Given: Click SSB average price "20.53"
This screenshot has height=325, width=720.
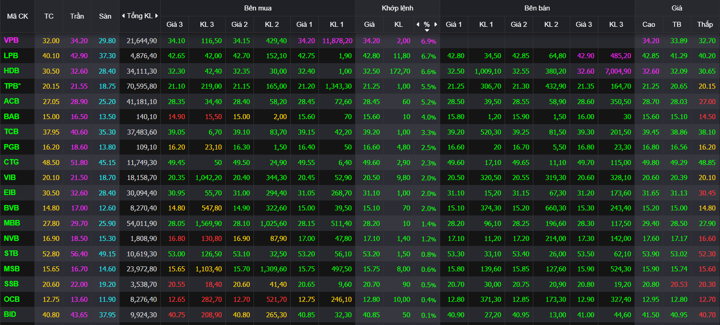Looking at the screenshot, I should pyautogui.click(x=679, y=285).
